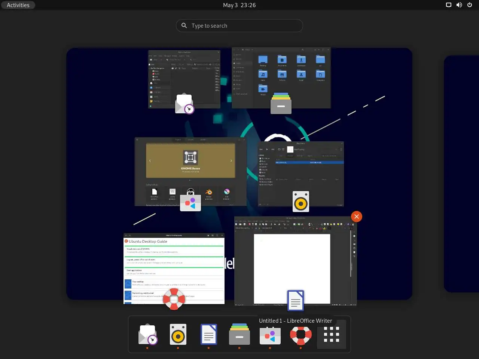Click previous arrow on Software featured banner
This screenshot has width=479, height=359.
tap(150, 160)
